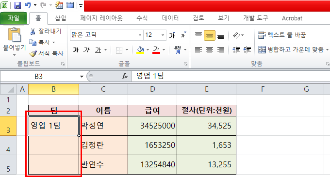Click the Copy icon
330x177 pixels.
click(x=33, y=42)
